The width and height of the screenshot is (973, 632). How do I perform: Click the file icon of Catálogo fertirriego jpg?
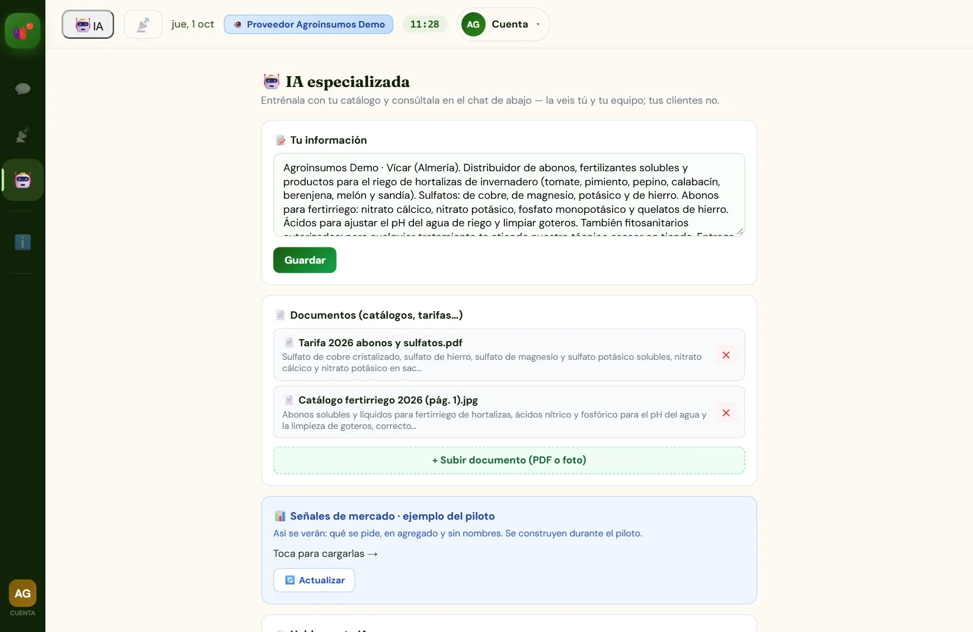pos(289,400)
